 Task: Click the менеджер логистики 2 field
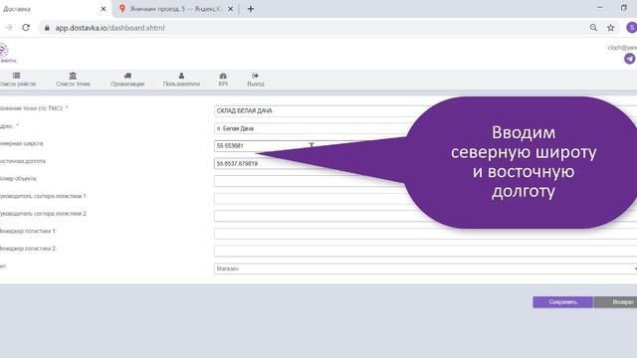click(425, 251)
